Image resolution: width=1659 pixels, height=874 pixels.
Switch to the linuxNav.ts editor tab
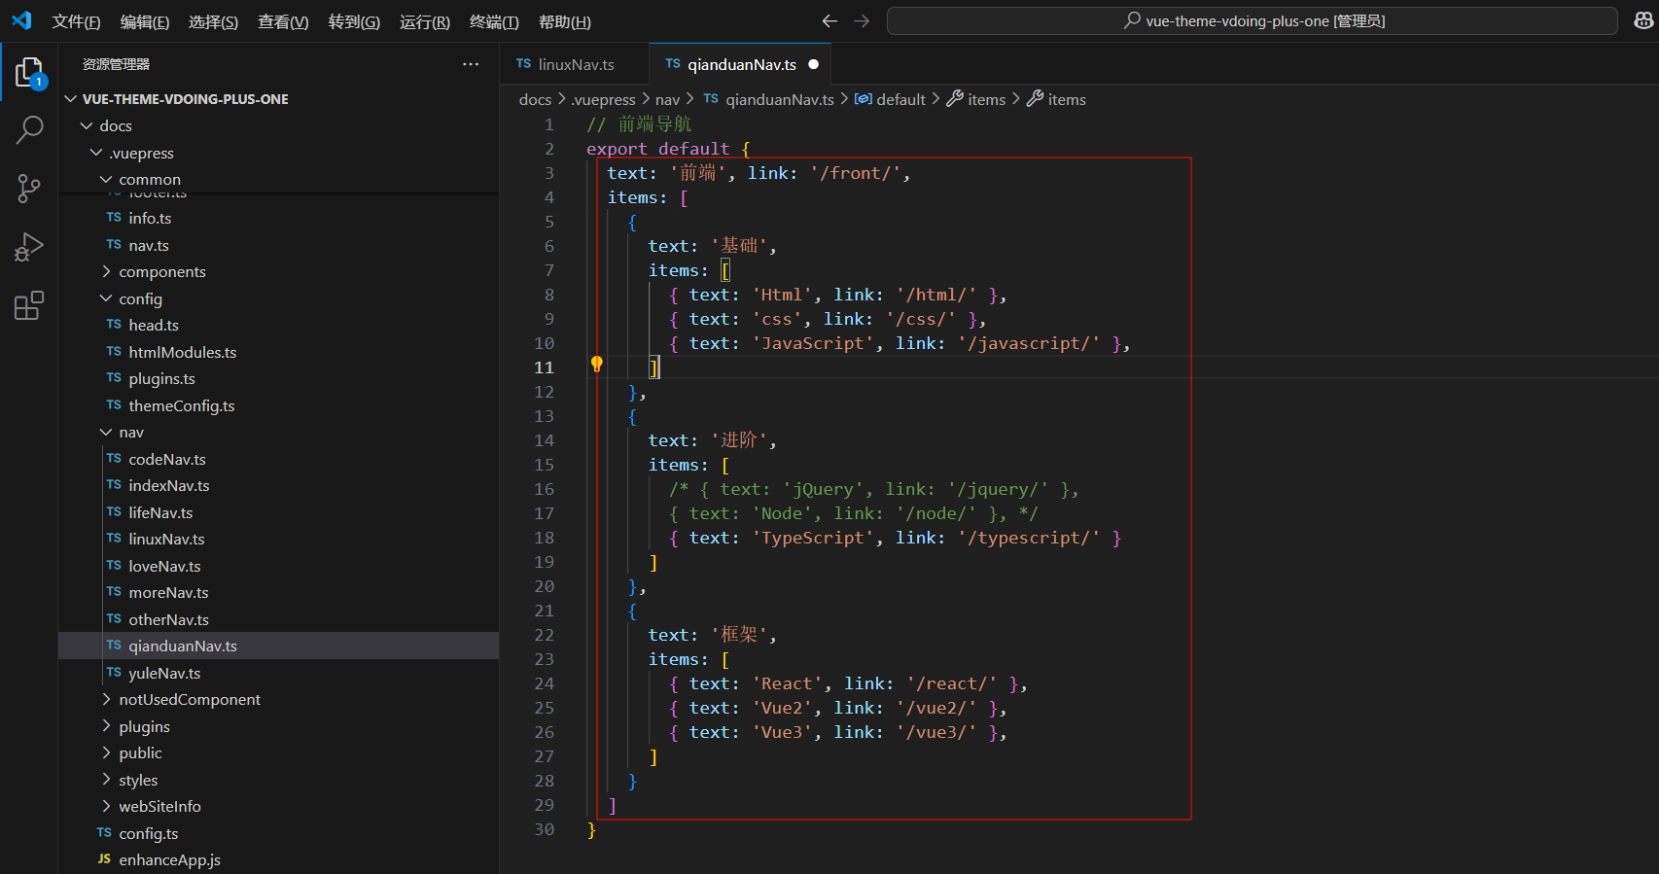point(574,64)
